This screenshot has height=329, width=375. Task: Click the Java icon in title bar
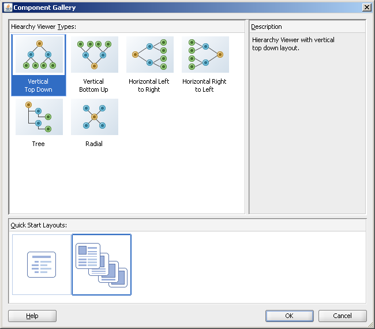8,8
